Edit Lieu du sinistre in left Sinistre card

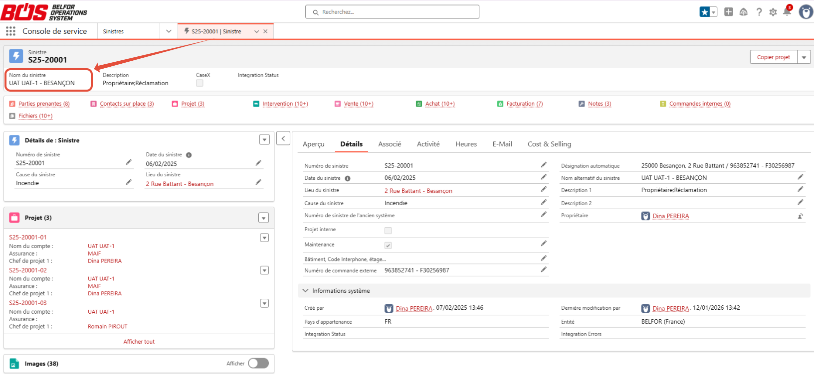(258, 182)
